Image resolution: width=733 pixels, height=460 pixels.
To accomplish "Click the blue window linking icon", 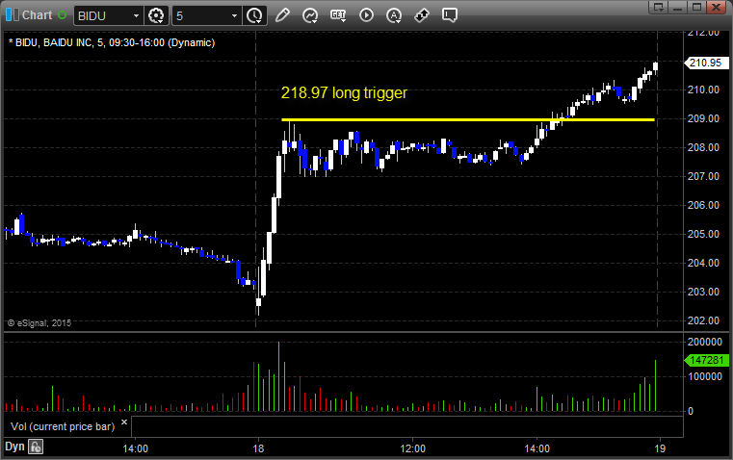I will pos(13,15).
